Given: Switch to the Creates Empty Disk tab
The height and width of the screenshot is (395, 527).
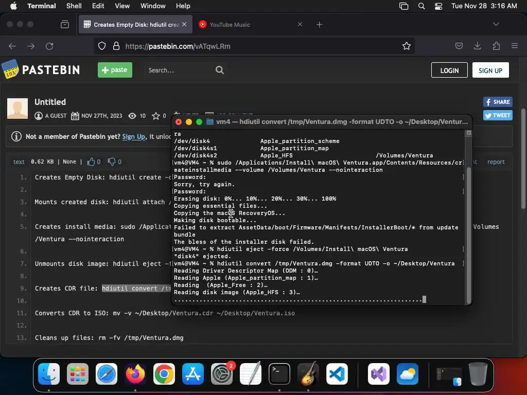Looking at the screenshot, I should click(x=135, y=25).
